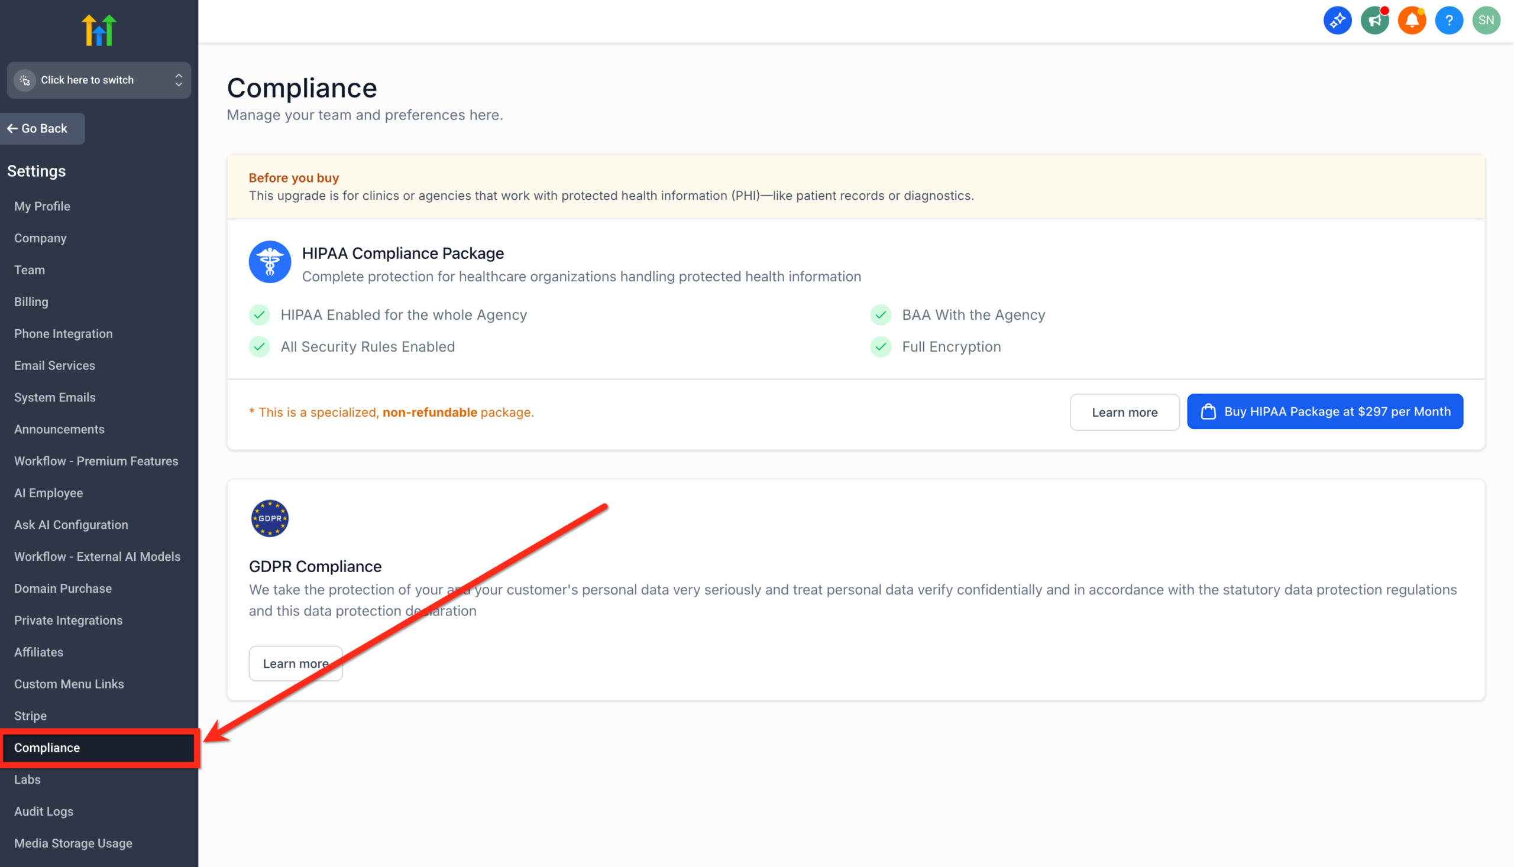Click the GDPR EU stars icon
Image resolution: width=1514 pixels, height=867 pixels.
click(269, 518)
